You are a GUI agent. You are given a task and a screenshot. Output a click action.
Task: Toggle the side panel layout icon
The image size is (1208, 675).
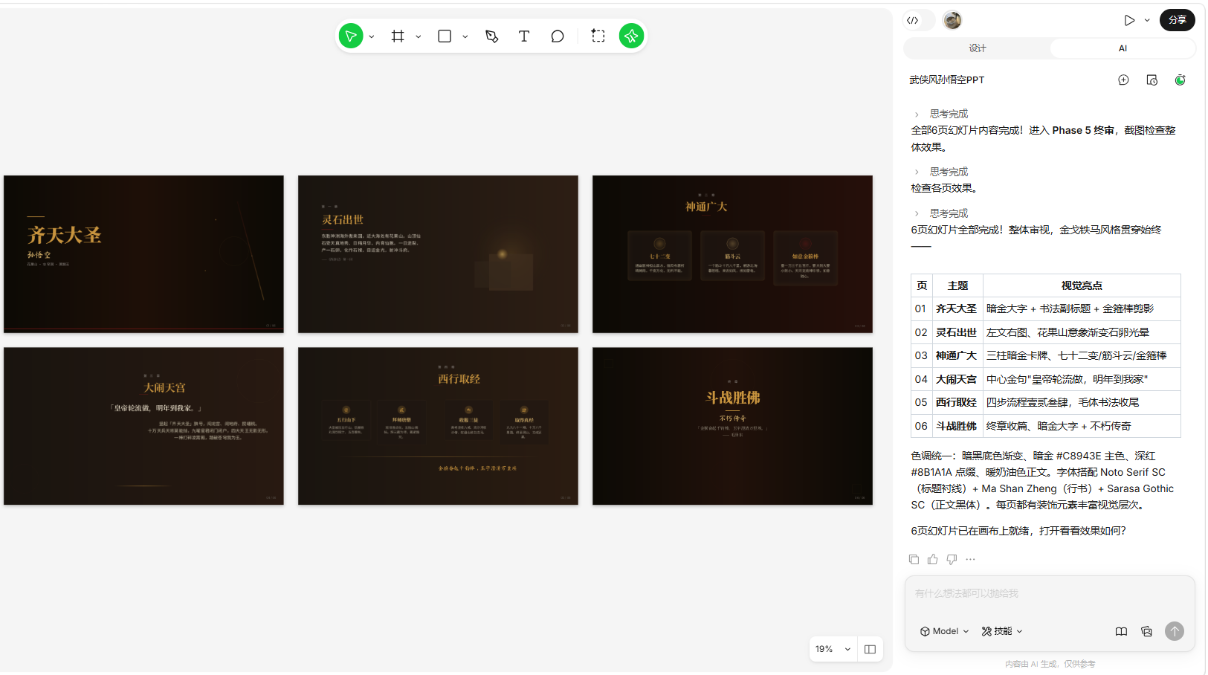870,649
